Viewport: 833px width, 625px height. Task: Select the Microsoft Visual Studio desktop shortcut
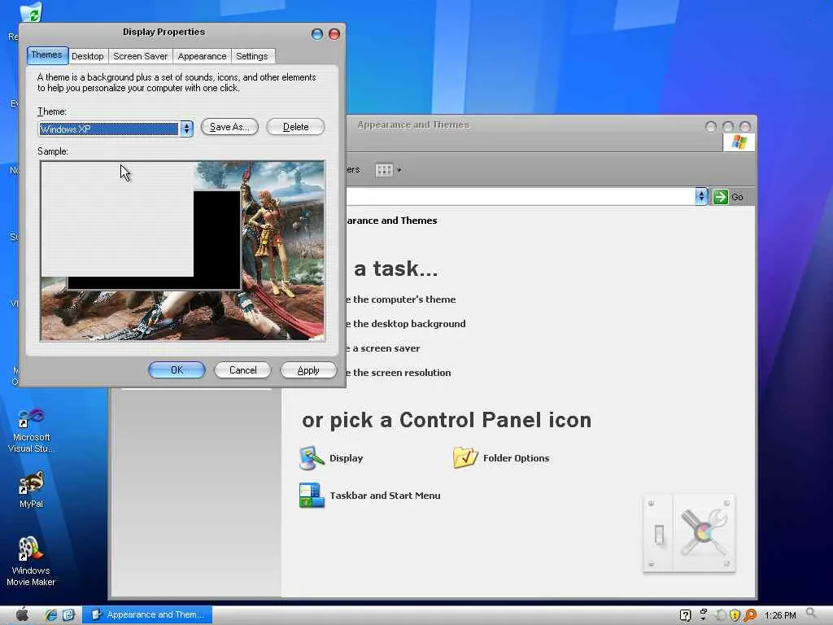31,431
